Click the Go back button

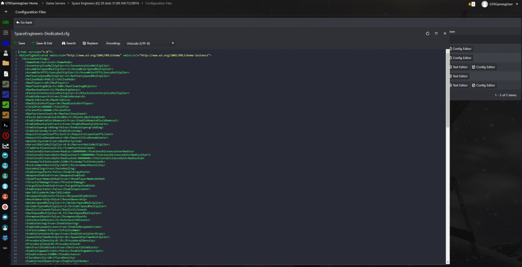click(23, 22)
